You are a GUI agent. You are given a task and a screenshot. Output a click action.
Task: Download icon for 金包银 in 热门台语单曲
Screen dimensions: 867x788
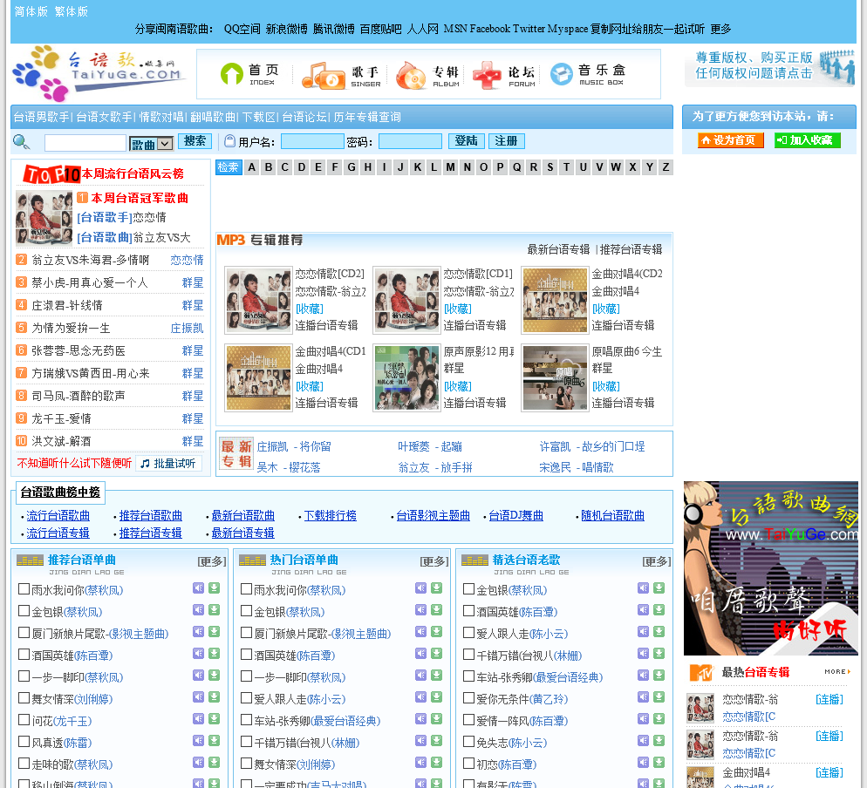[437, 609]
